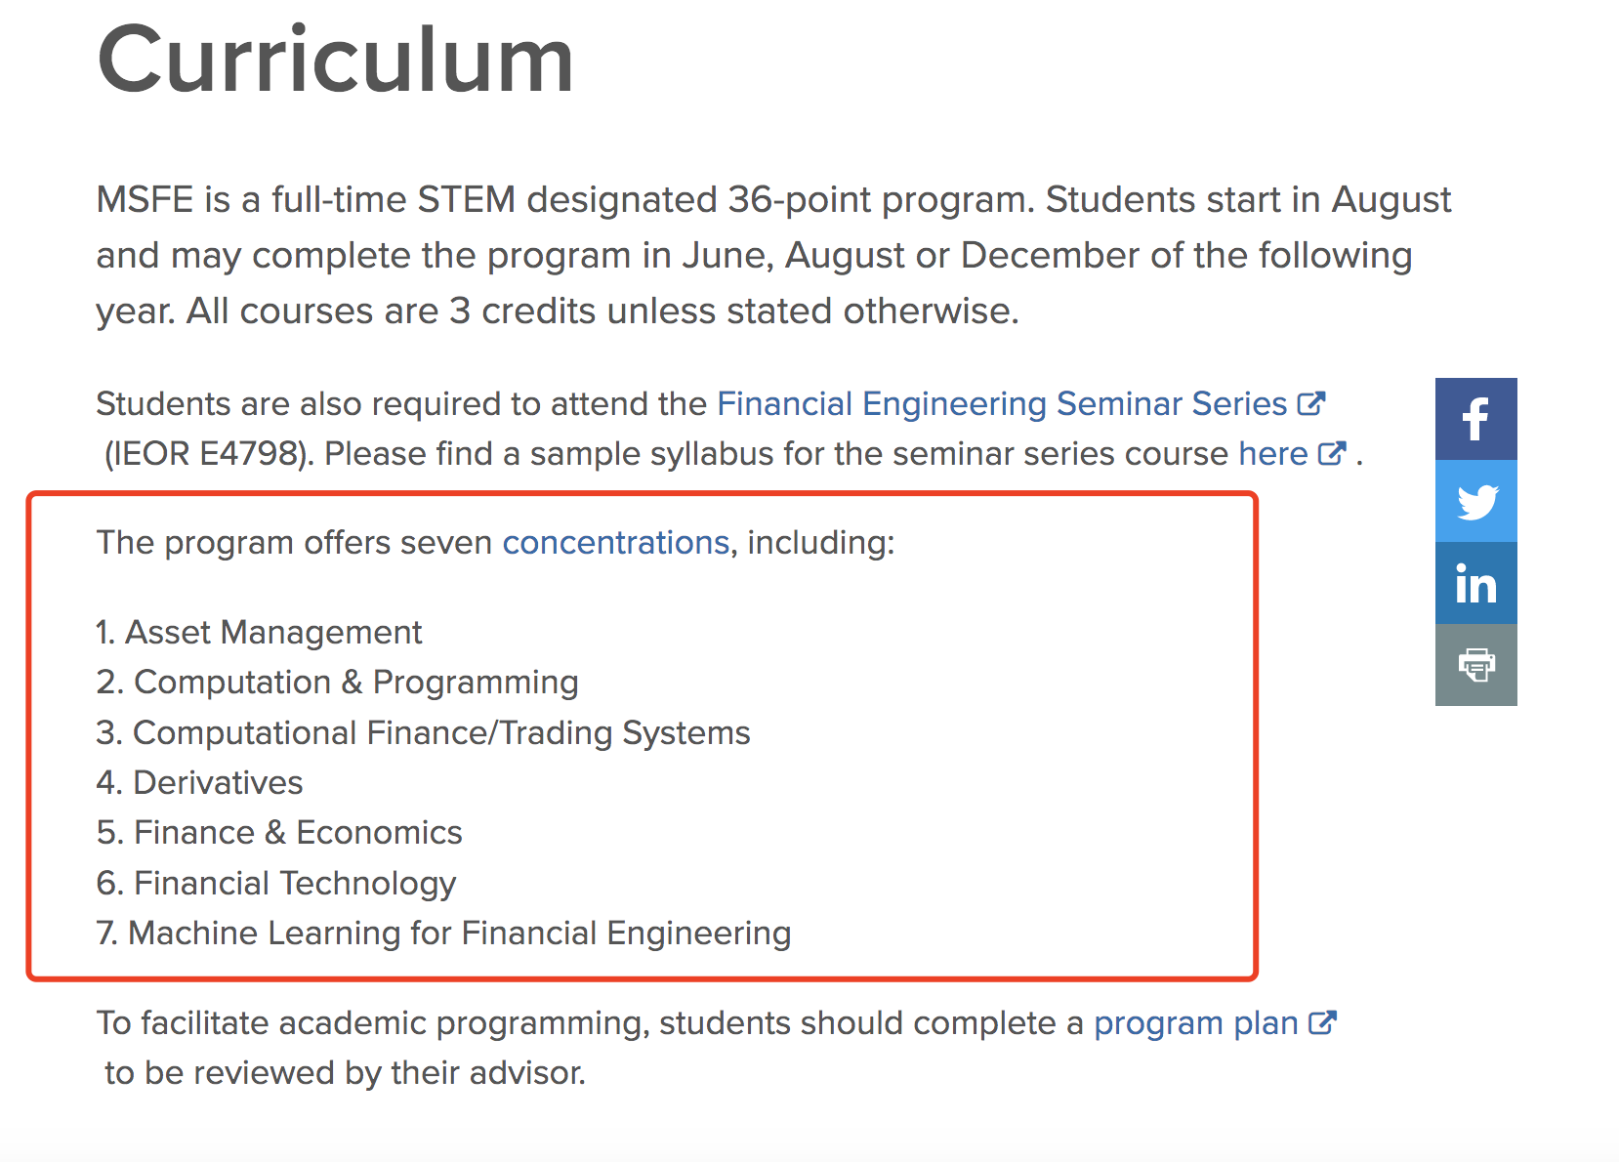Screen dimensions: 1619x1162
Task: Follow the concentrations link
Action: (616, 542)
